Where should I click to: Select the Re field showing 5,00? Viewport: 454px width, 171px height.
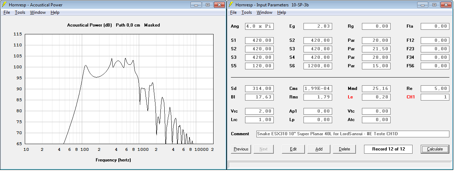pyautogui.click(x=435, y=89)
